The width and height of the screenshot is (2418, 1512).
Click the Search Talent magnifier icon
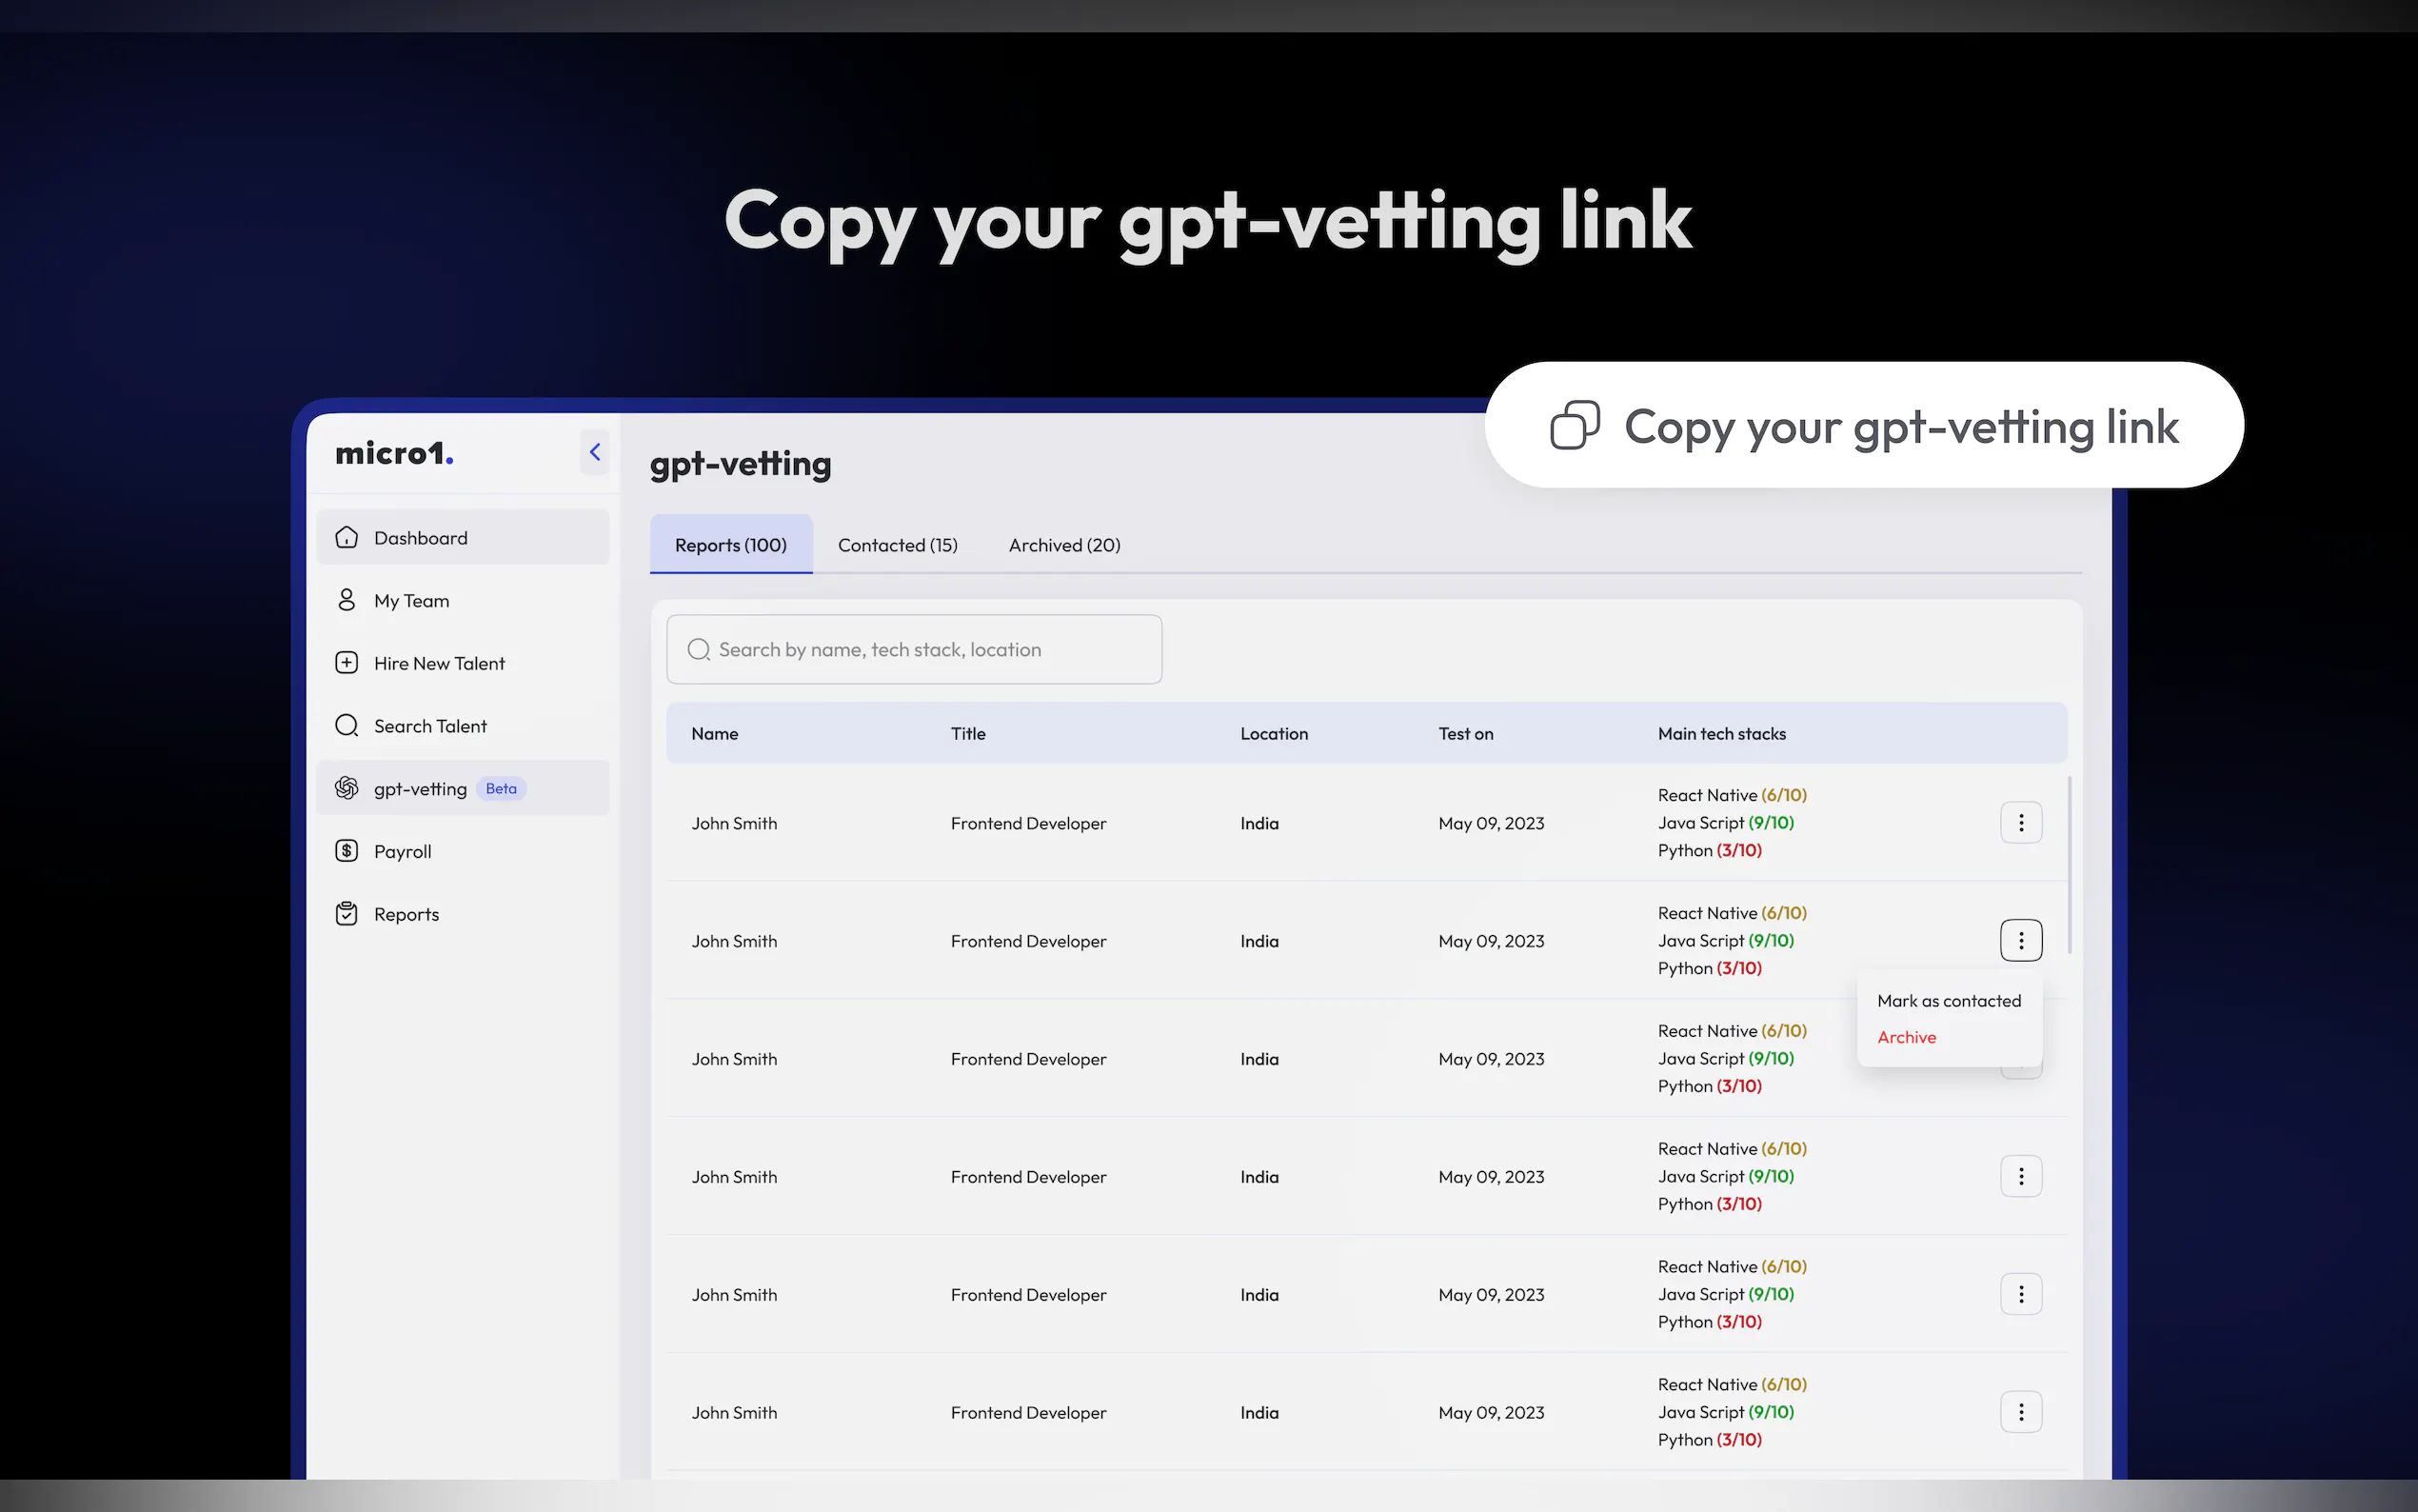coord(346,726)
